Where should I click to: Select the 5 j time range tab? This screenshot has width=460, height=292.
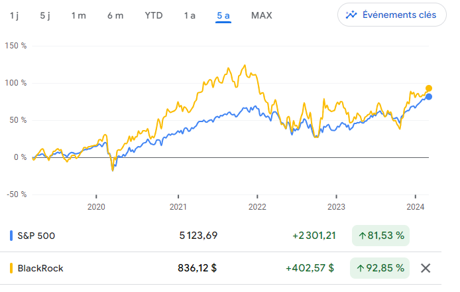point(45,15)
